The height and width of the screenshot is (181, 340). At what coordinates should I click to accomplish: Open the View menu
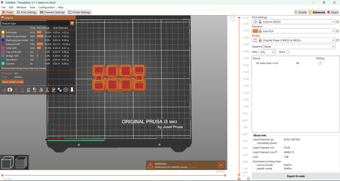(32, 8)
